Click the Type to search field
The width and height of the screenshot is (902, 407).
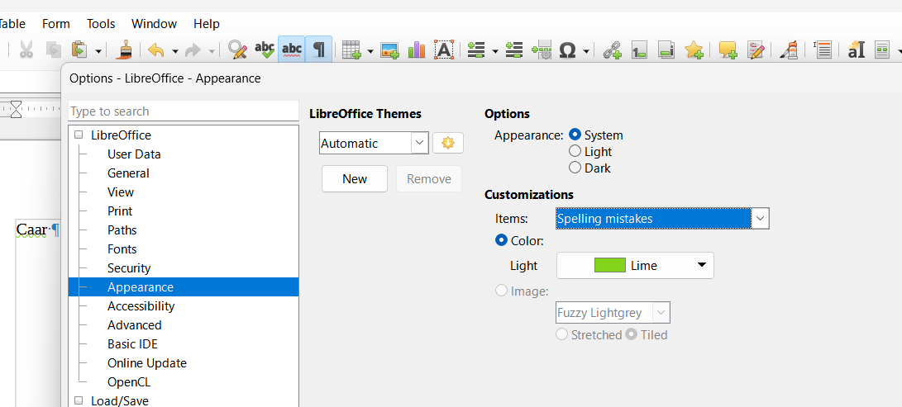183,111
